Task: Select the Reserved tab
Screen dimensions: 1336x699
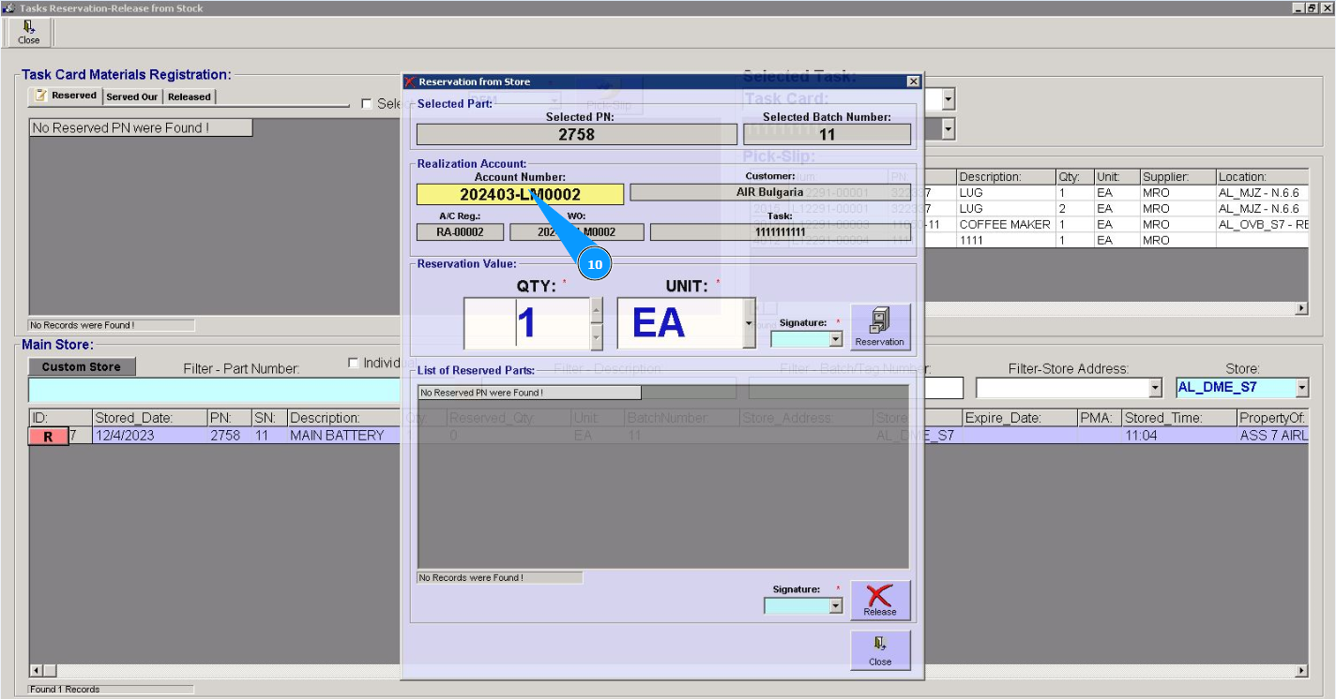Action: pos(66,96)
